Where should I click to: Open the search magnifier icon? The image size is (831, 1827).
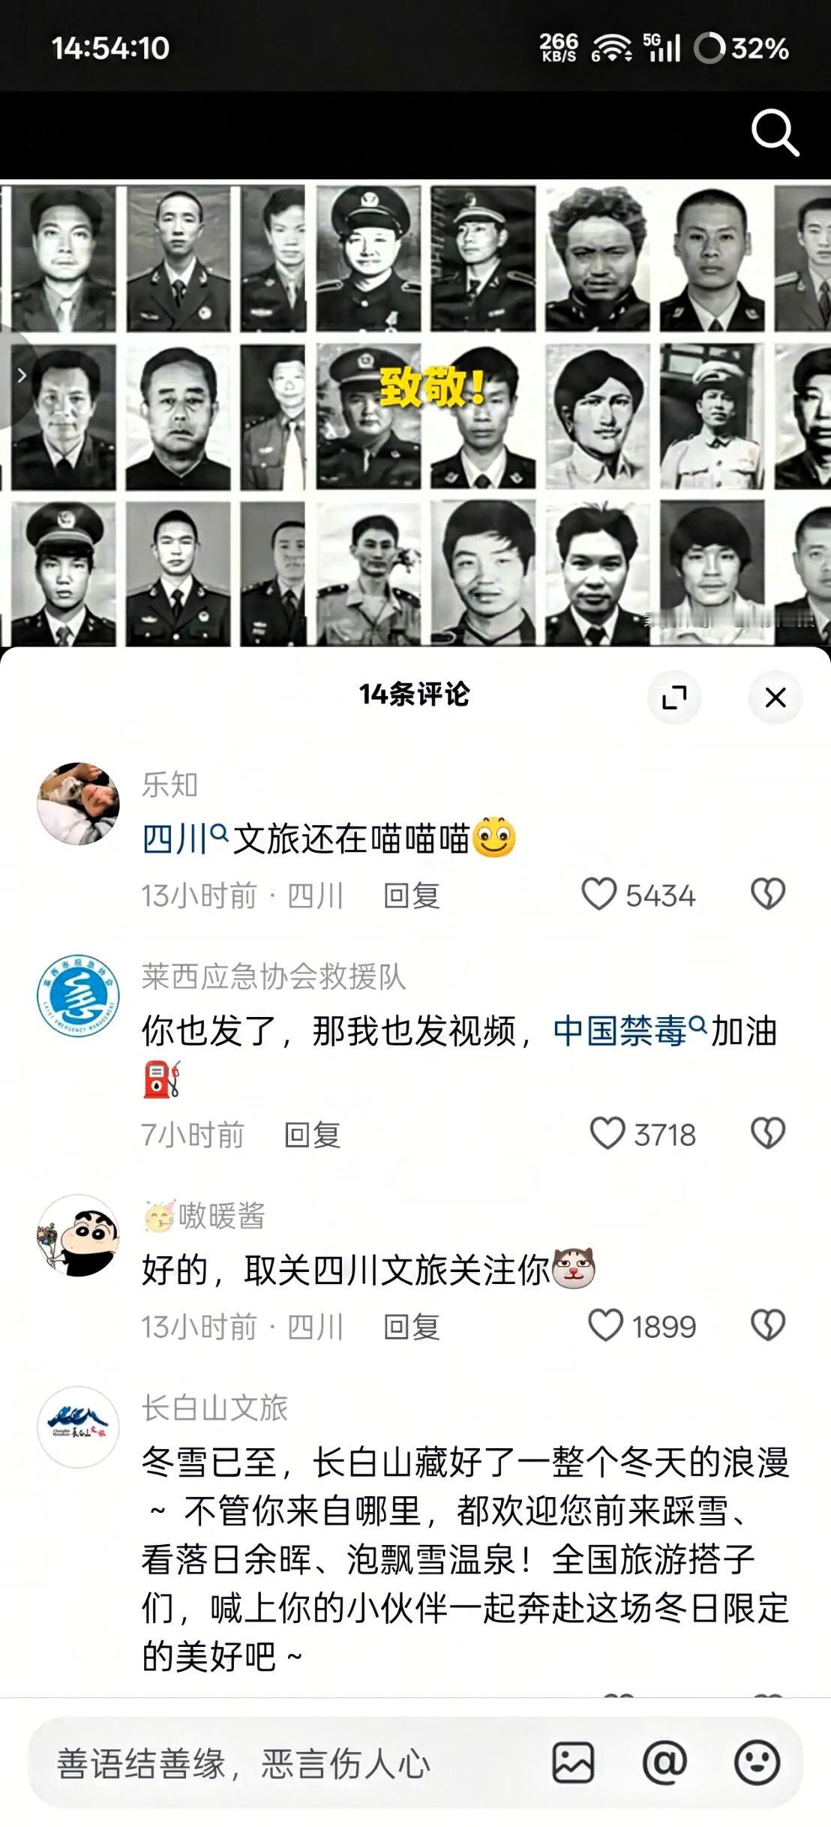[x=775, y=133]
